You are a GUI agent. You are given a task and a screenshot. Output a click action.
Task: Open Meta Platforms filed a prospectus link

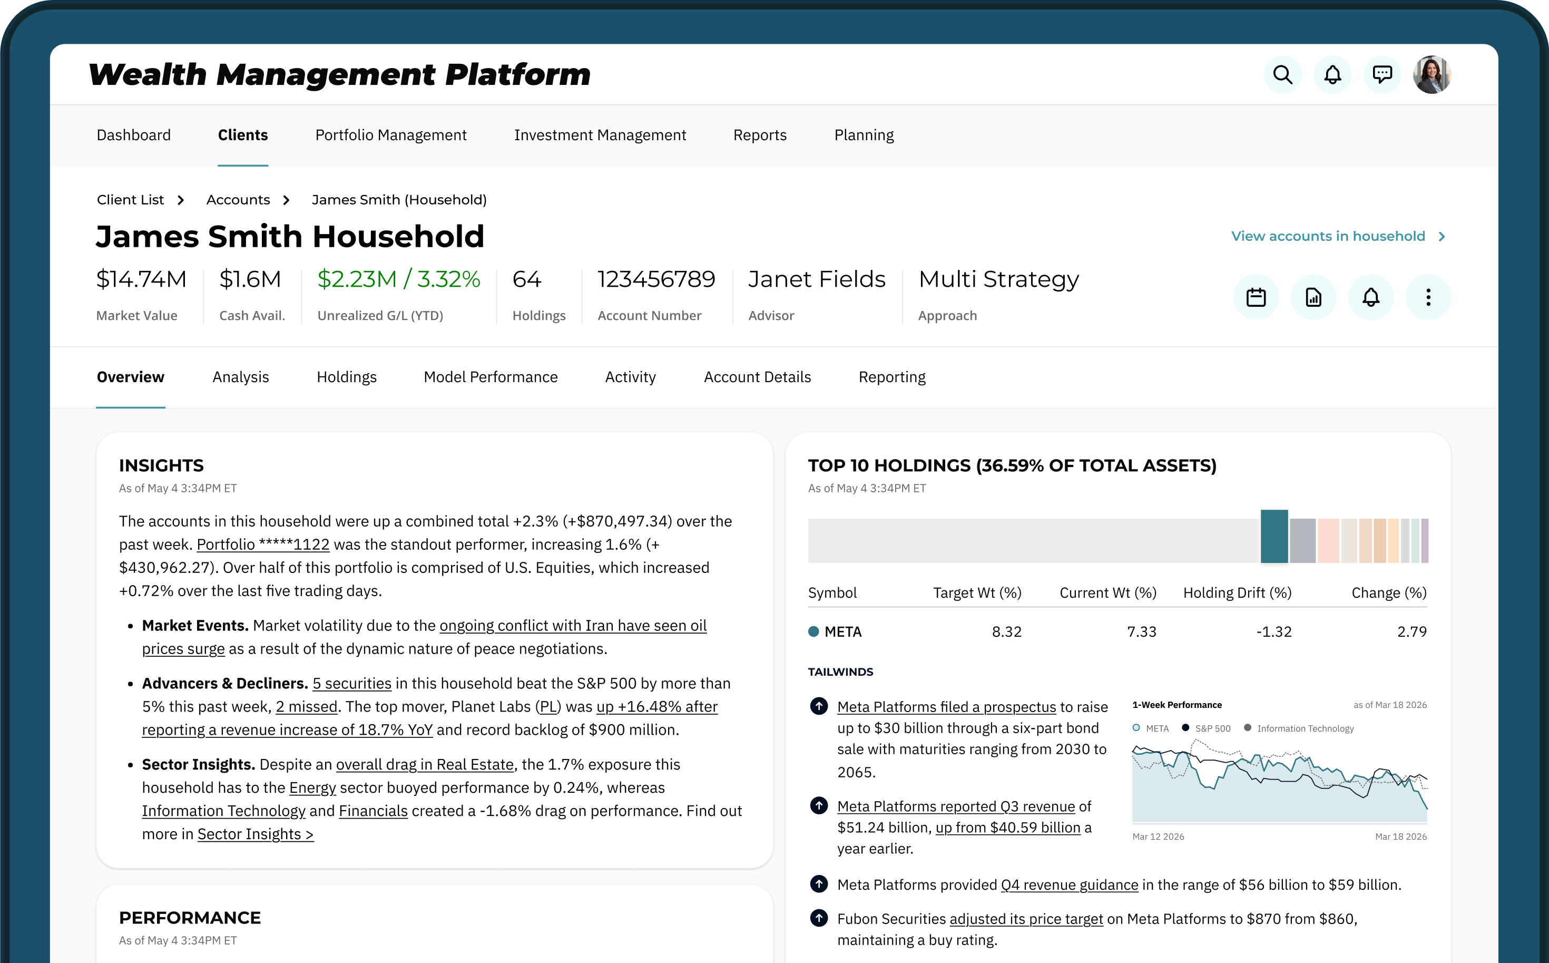click(947, 707)
